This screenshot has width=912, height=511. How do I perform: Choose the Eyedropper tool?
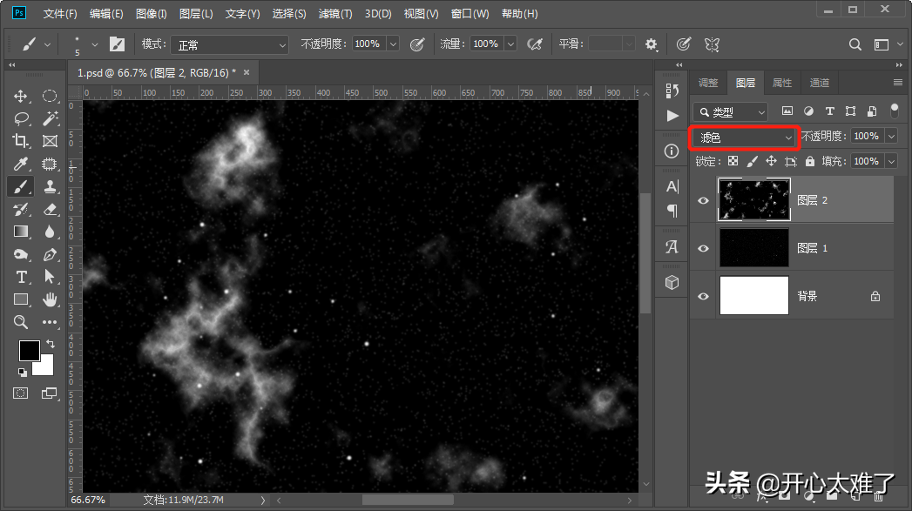21,164
